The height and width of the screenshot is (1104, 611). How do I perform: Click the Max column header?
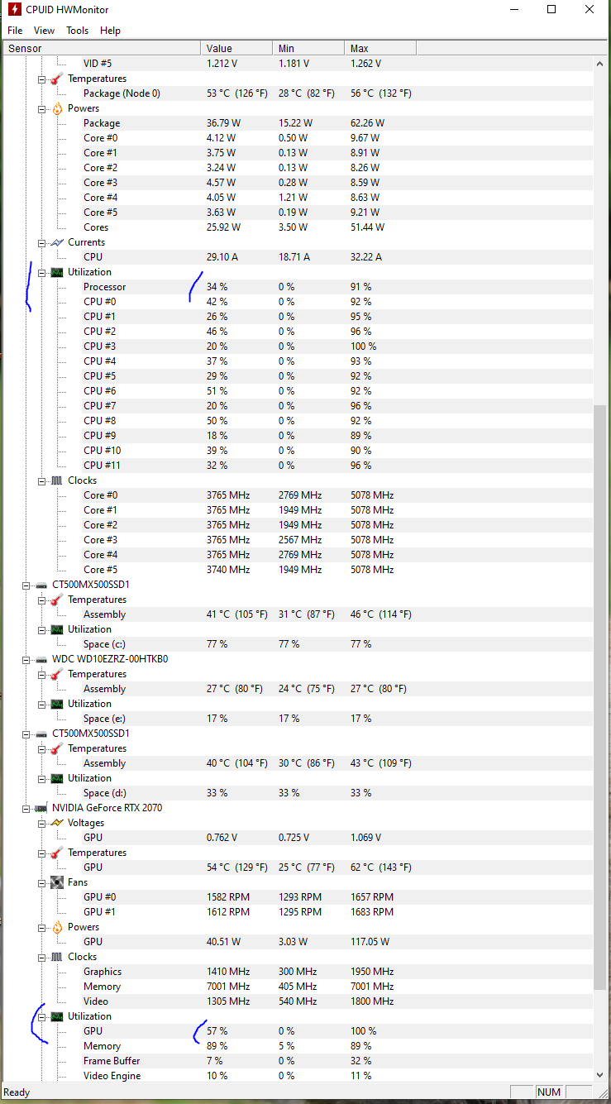(x=380, y=49)
